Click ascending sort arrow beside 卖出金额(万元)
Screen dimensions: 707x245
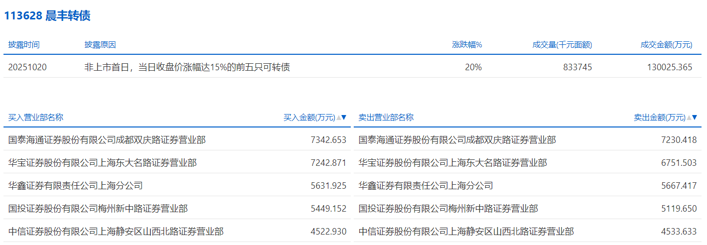tap(689, 118)
